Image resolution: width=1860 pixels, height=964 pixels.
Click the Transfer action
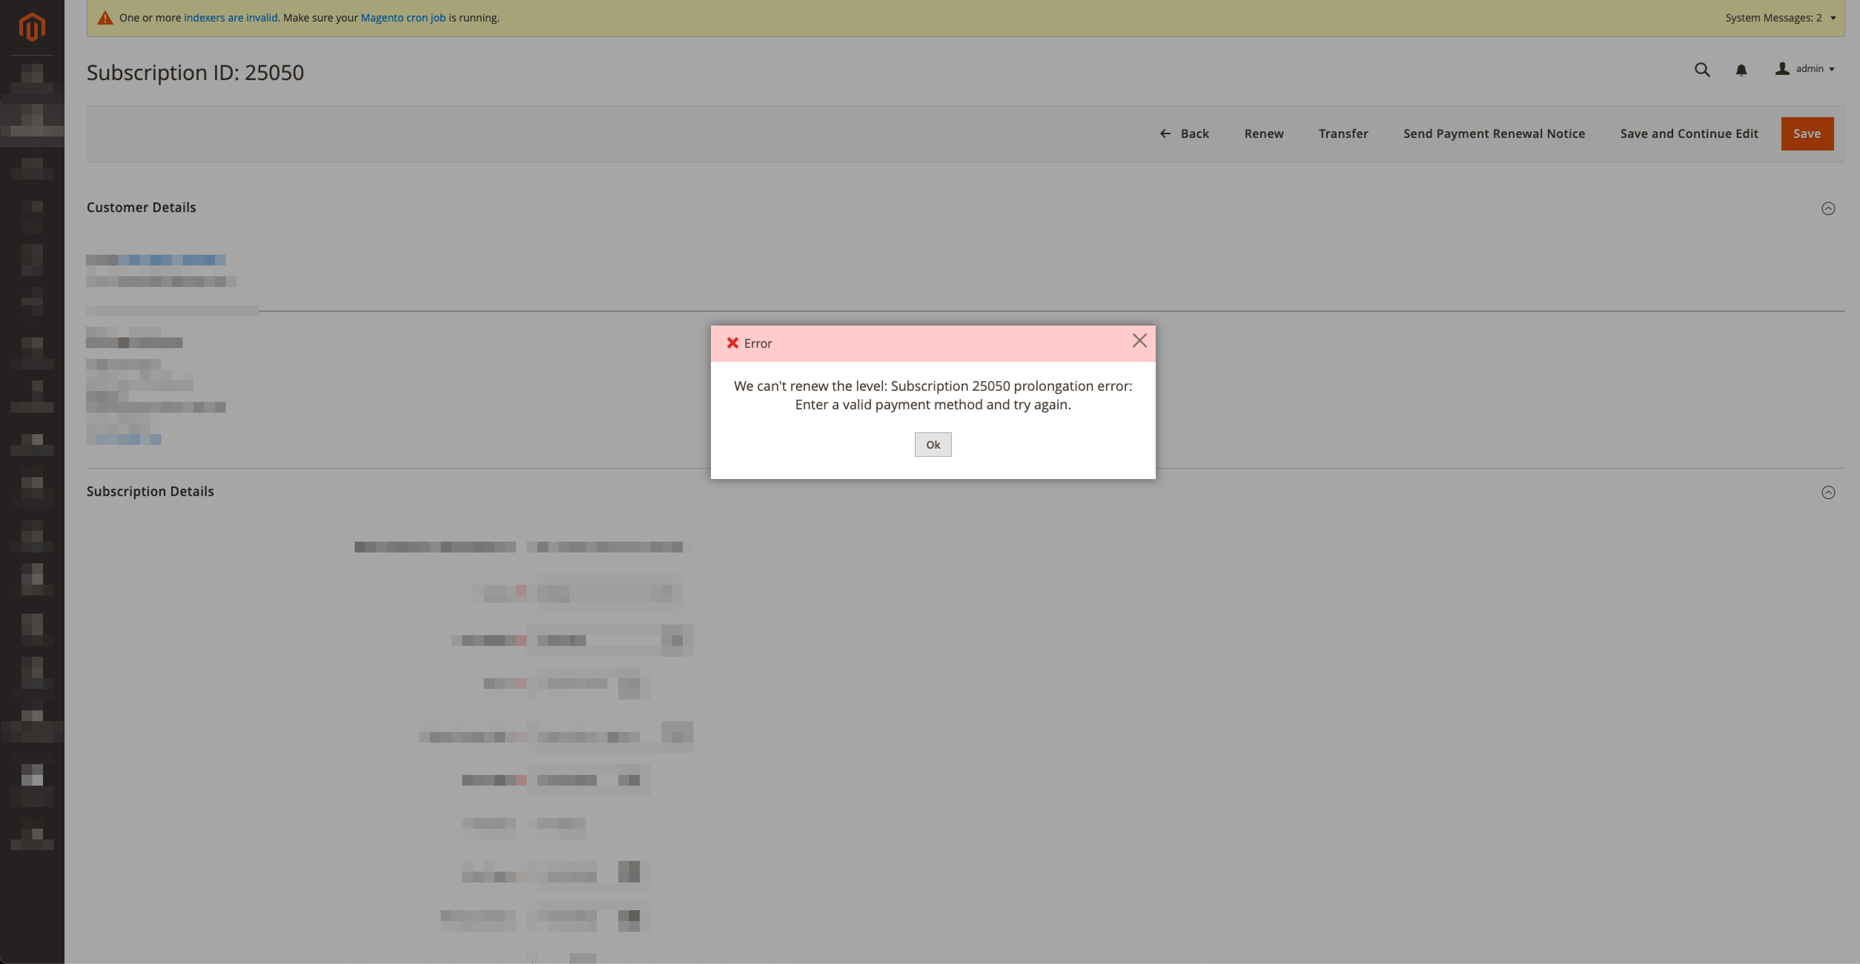1343,133
